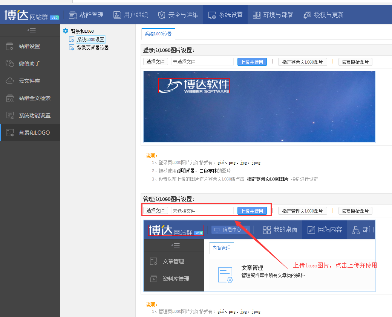Click the starry login page logo preview image
Screen dimensions: 392x317
pyautogui.click(x=259, y=106)
